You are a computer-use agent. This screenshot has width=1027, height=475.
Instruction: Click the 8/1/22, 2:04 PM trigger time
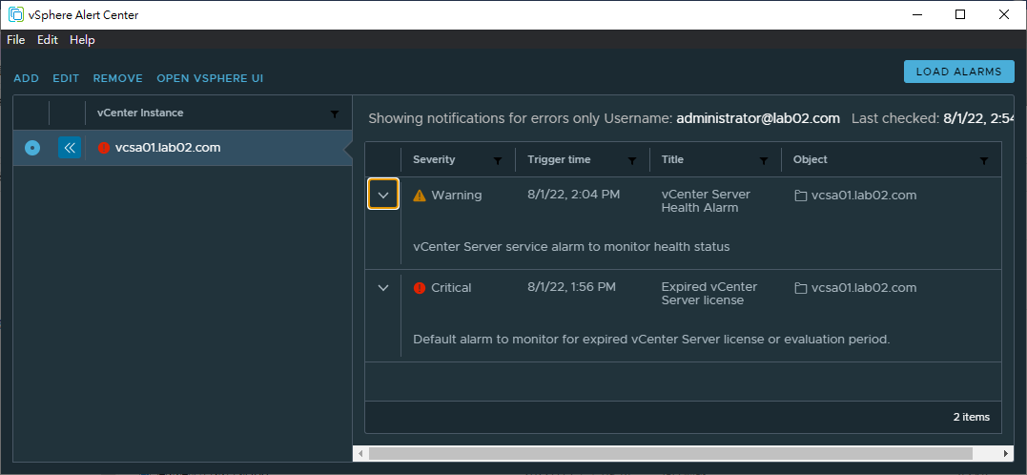coord(574,195)
